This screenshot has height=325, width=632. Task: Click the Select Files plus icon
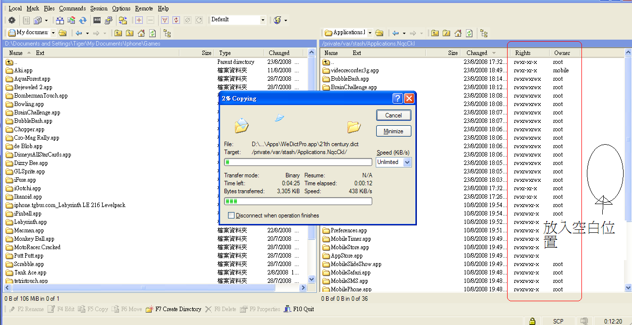[139, 20]
